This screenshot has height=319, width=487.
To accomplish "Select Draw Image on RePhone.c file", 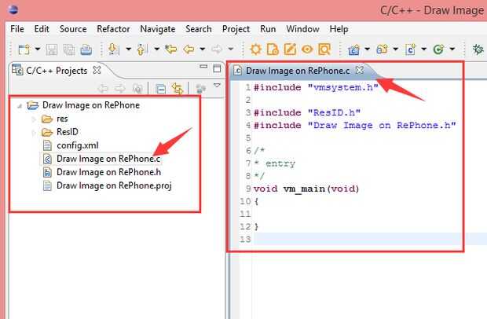I will coord(101,159).
